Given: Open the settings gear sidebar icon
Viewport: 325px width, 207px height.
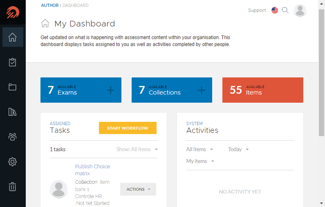Looking at the screenshot, I should [13, 161].
